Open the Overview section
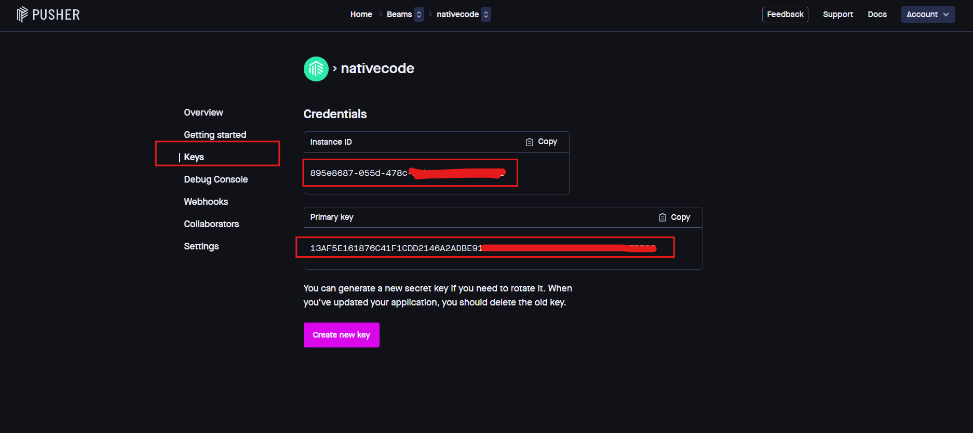 203,113
